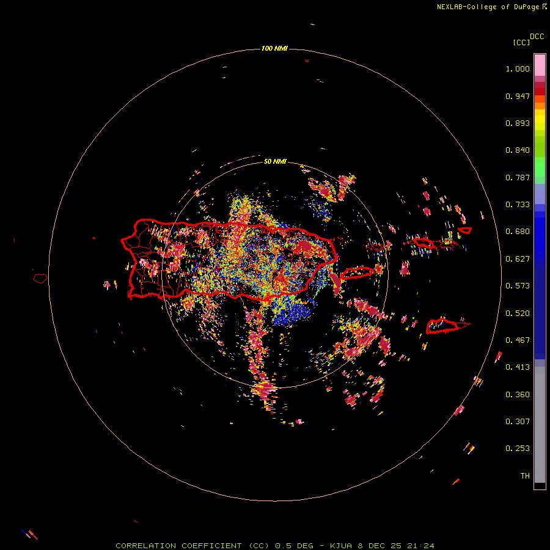The height and width of the screenshot is (550, 550).
Task: Click the [CC] unit label
Action: [x=521, y=42]
